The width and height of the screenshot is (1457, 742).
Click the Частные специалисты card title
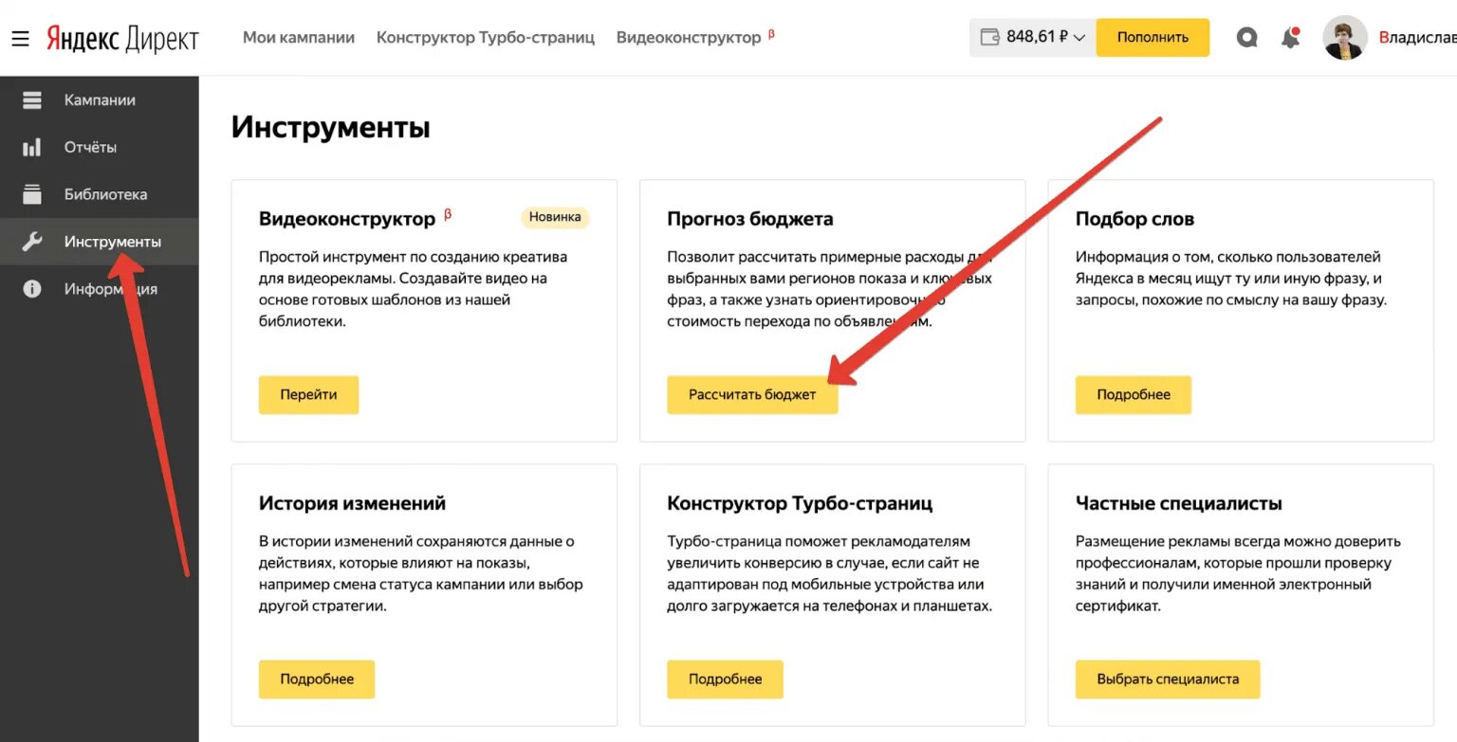pyautogui.click(x=1179, y=503)
